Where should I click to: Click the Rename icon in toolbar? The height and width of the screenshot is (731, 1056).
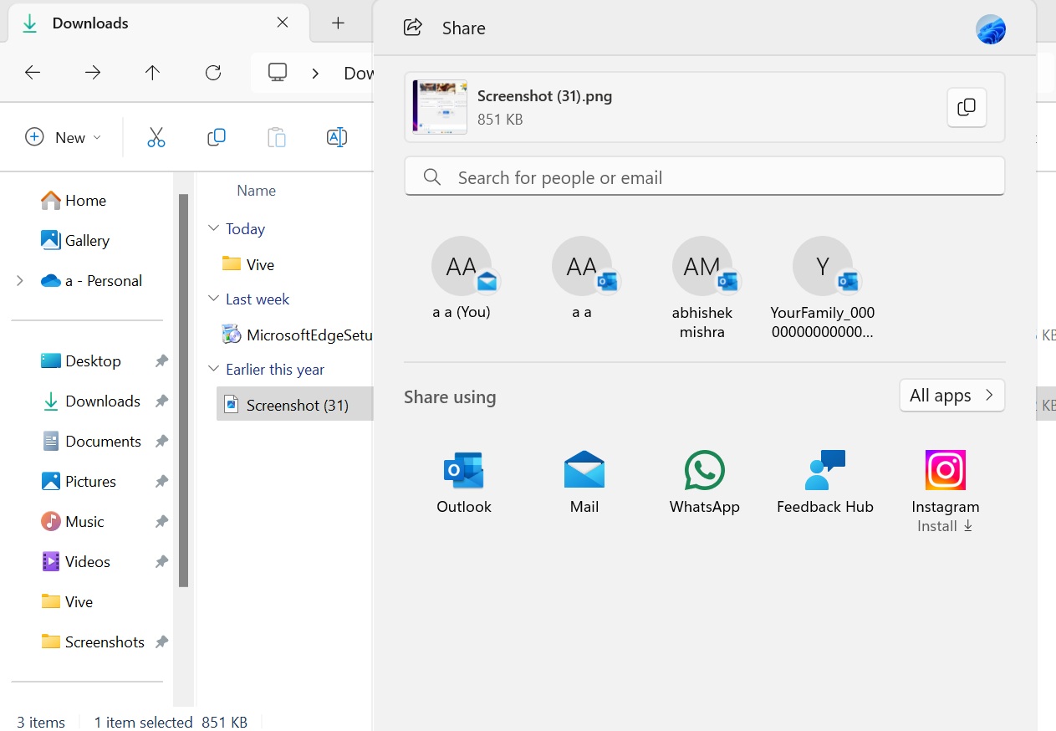337,137
